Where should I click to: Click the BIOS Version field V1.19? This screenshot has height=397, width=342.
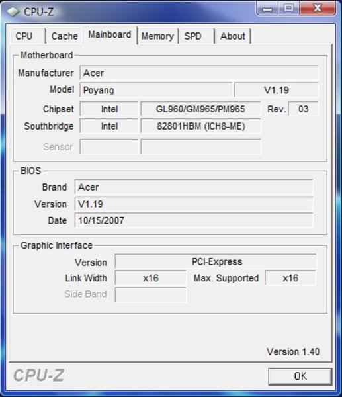click(x=194, y=204)
